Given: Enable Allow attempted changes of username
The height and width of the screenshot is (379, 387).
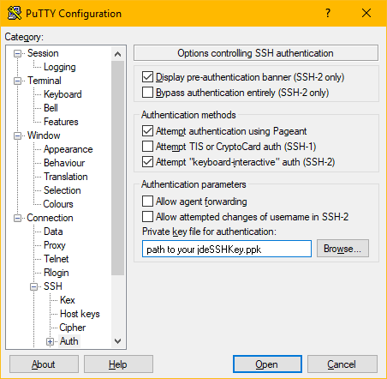Looking at the screenshot, I should click(147, 217).
